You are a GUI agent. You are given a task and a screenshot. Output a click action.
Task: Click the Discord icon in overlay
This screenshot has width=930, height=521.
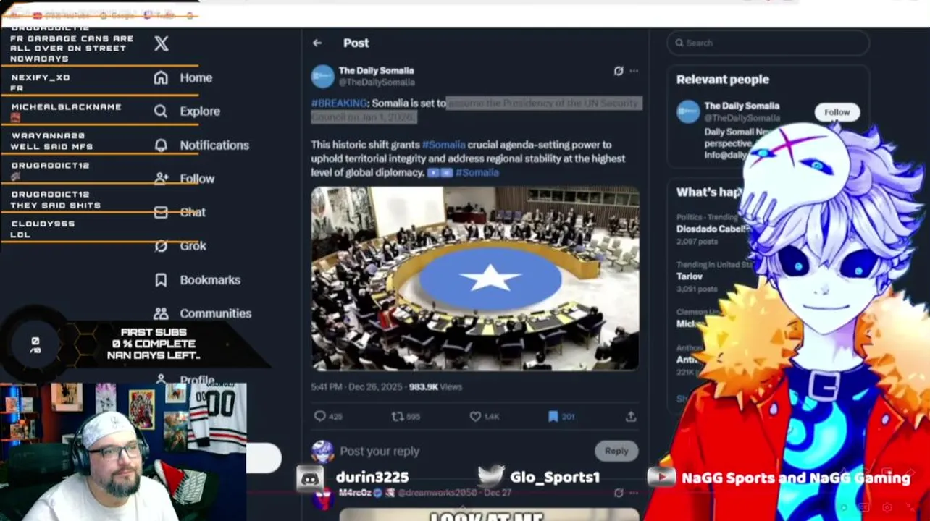[311, 478]
